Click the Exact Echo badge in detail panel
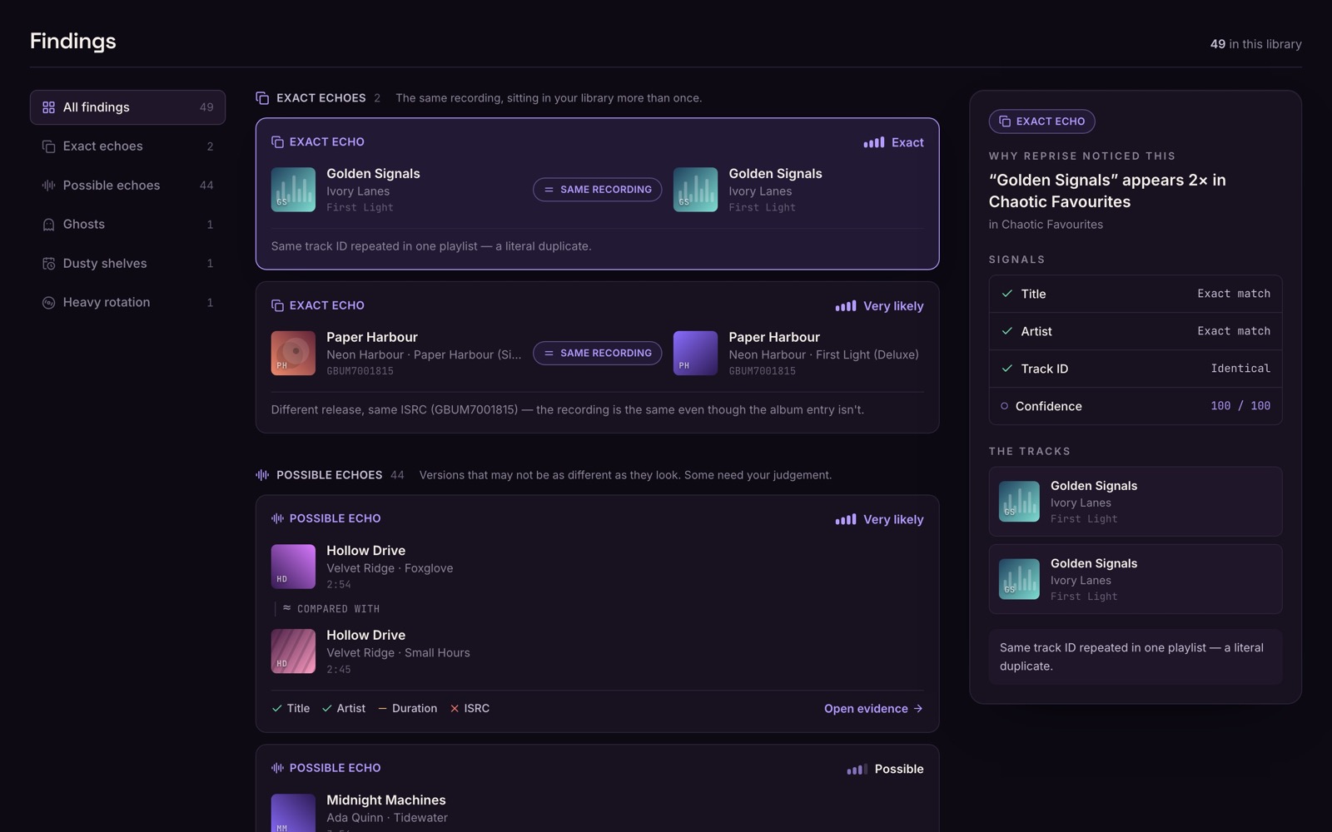1332x832 pixels. coord(1041,121)
